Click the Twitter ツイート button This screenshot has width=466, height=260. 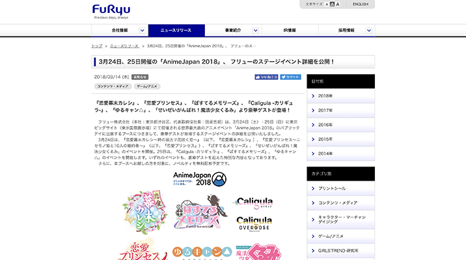[x=290, y=77]
